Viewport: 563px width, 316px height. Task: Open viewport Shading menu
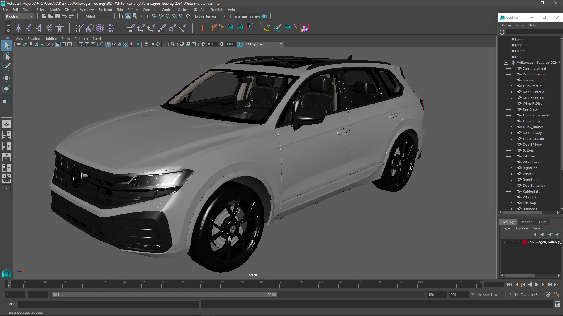[x=34, y=39]
